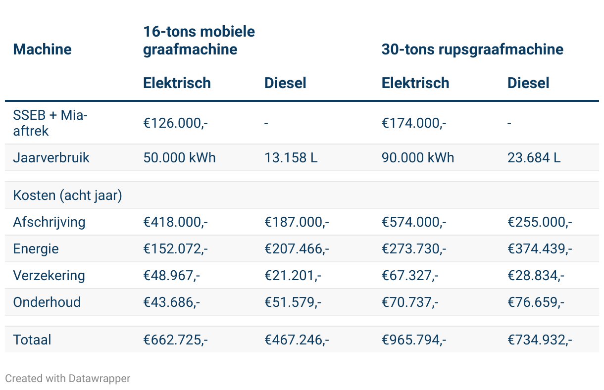Viewport: 604px width, 390px height.
Task: Click the €273.730,- Energie cell
Action: click(x=414, y=249)
